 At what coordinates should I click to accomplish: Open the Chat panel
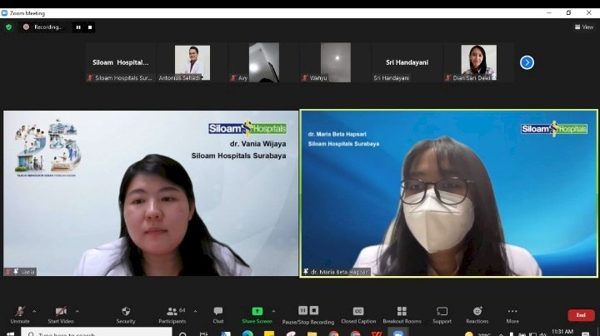218,315
